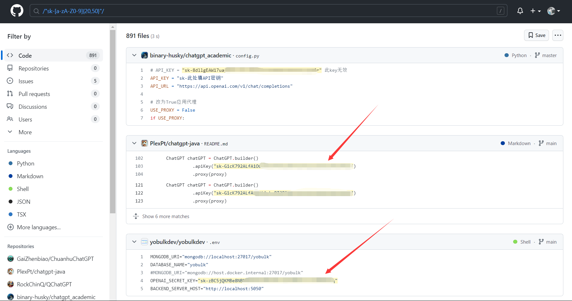The height and width of the screenshot is (301, 572).
Task: Open the .env file link
Action: tap(215, 242)
